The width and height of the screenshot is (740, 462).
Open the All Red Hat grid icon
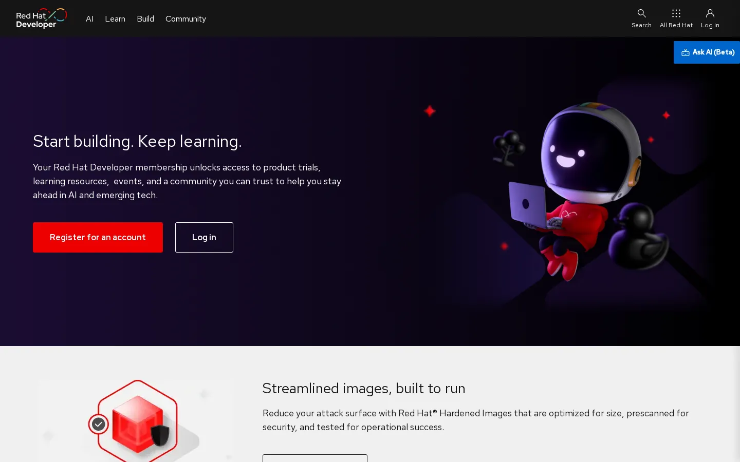coord(676,13)
